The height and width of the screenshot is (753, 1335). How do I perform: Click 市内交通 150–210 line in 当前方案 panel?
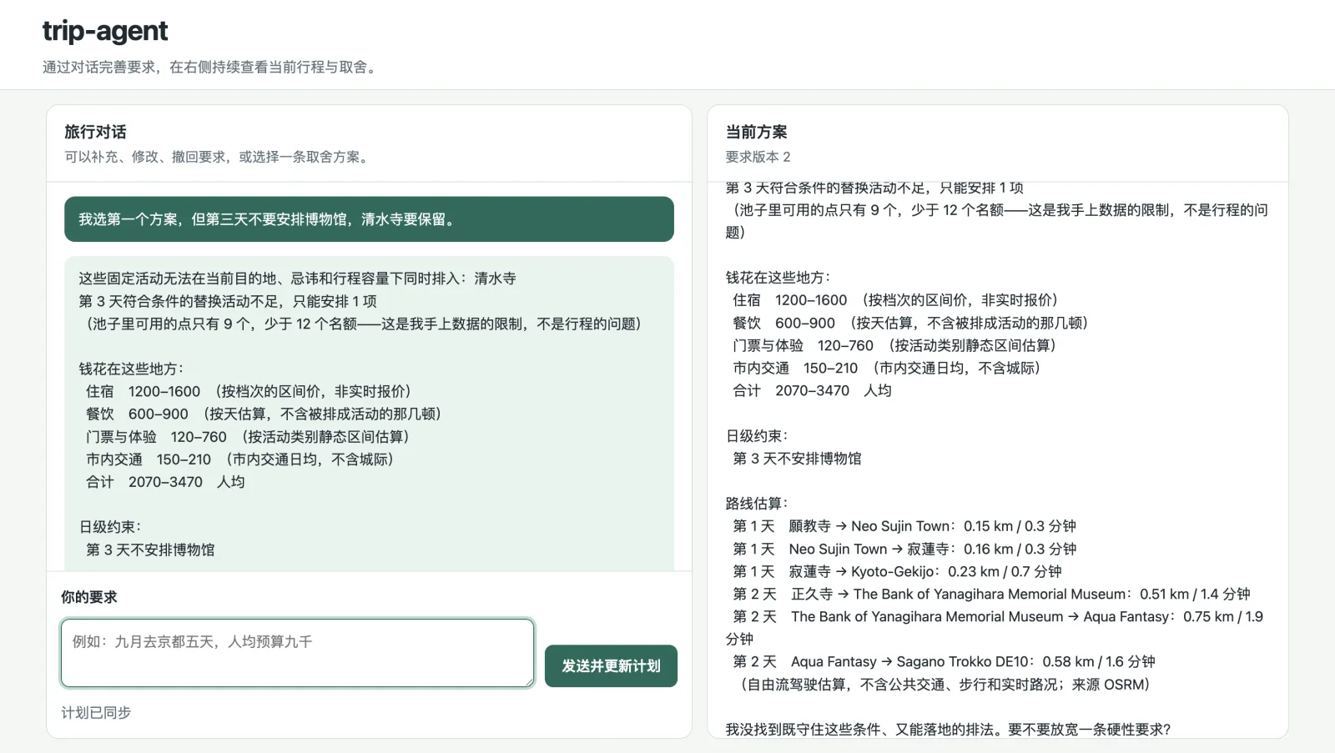coord(887,367)
